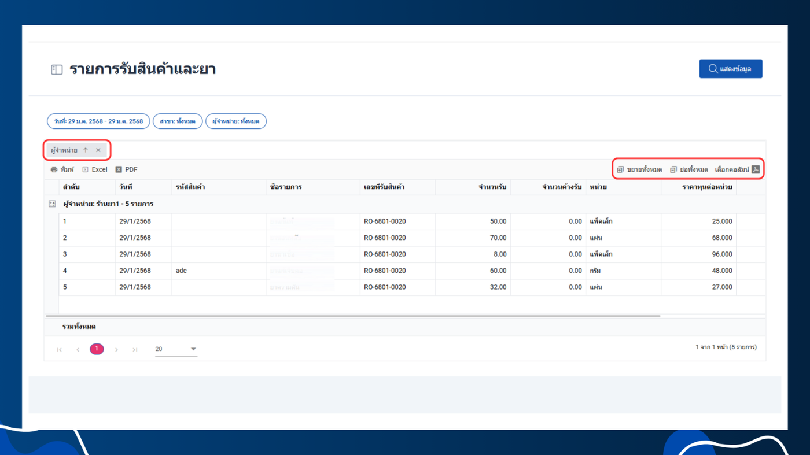The image size is (810, 455).
Task: Go to the previous page arrow
Action: (x=78, y=349)
